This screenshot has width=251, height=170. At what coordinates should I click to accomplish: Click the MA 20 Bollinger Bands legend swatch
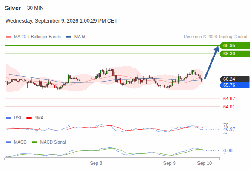(9, 37)
